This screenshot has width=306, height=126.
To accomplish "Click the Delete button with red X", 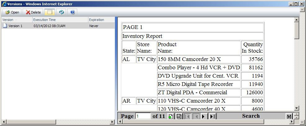I will coord(33,12).
